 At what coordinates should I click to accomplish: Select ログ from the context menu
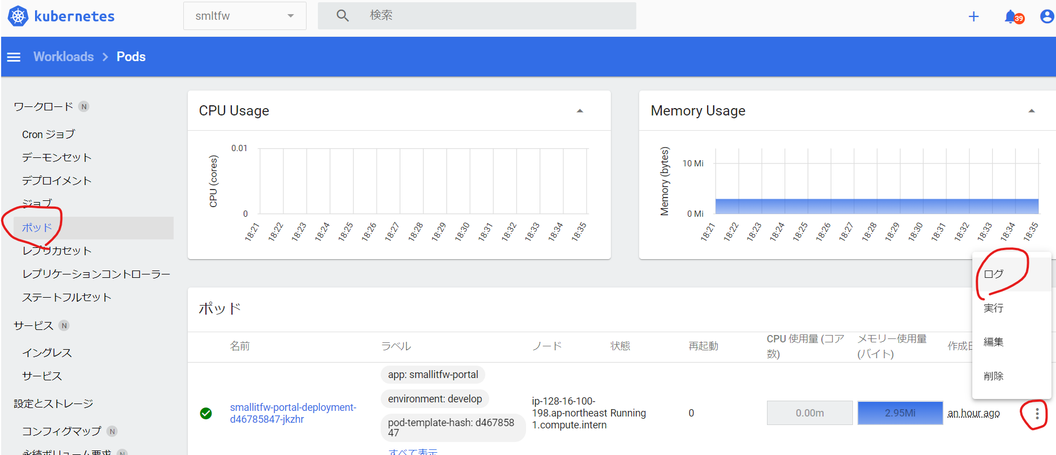[993, 274]
